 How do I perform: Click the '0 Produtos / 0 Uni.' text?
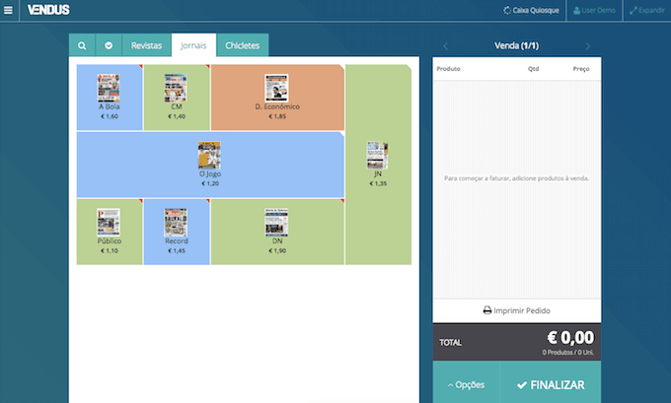567,353
